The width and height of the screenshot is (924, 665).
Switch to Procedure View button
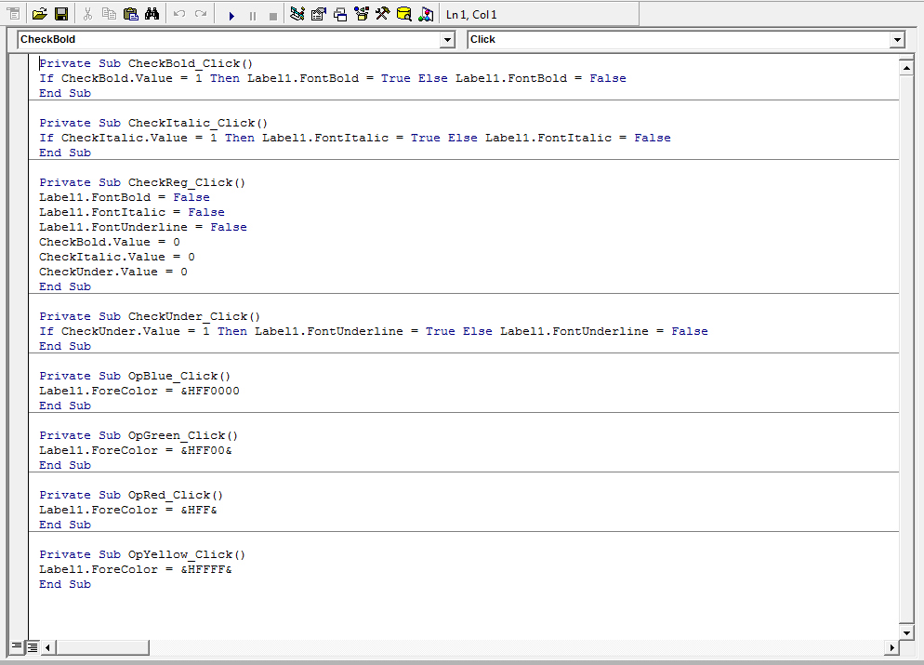point(17,646)
